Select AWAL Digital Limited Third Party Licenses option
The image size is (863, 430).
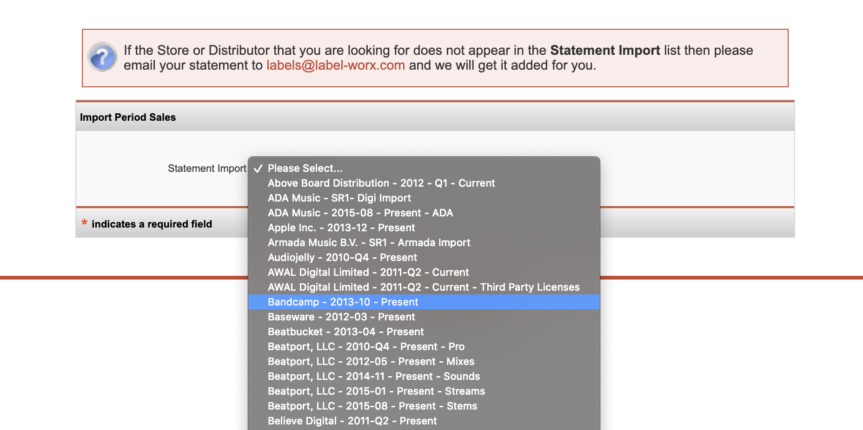tap(424, 287)
